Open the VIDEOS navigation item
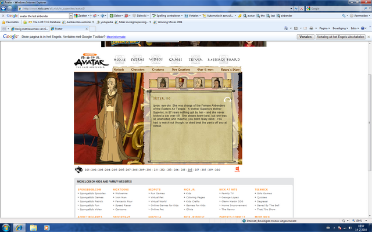Image resolution: width=372 pixels, height=232 pixels. 156,59
